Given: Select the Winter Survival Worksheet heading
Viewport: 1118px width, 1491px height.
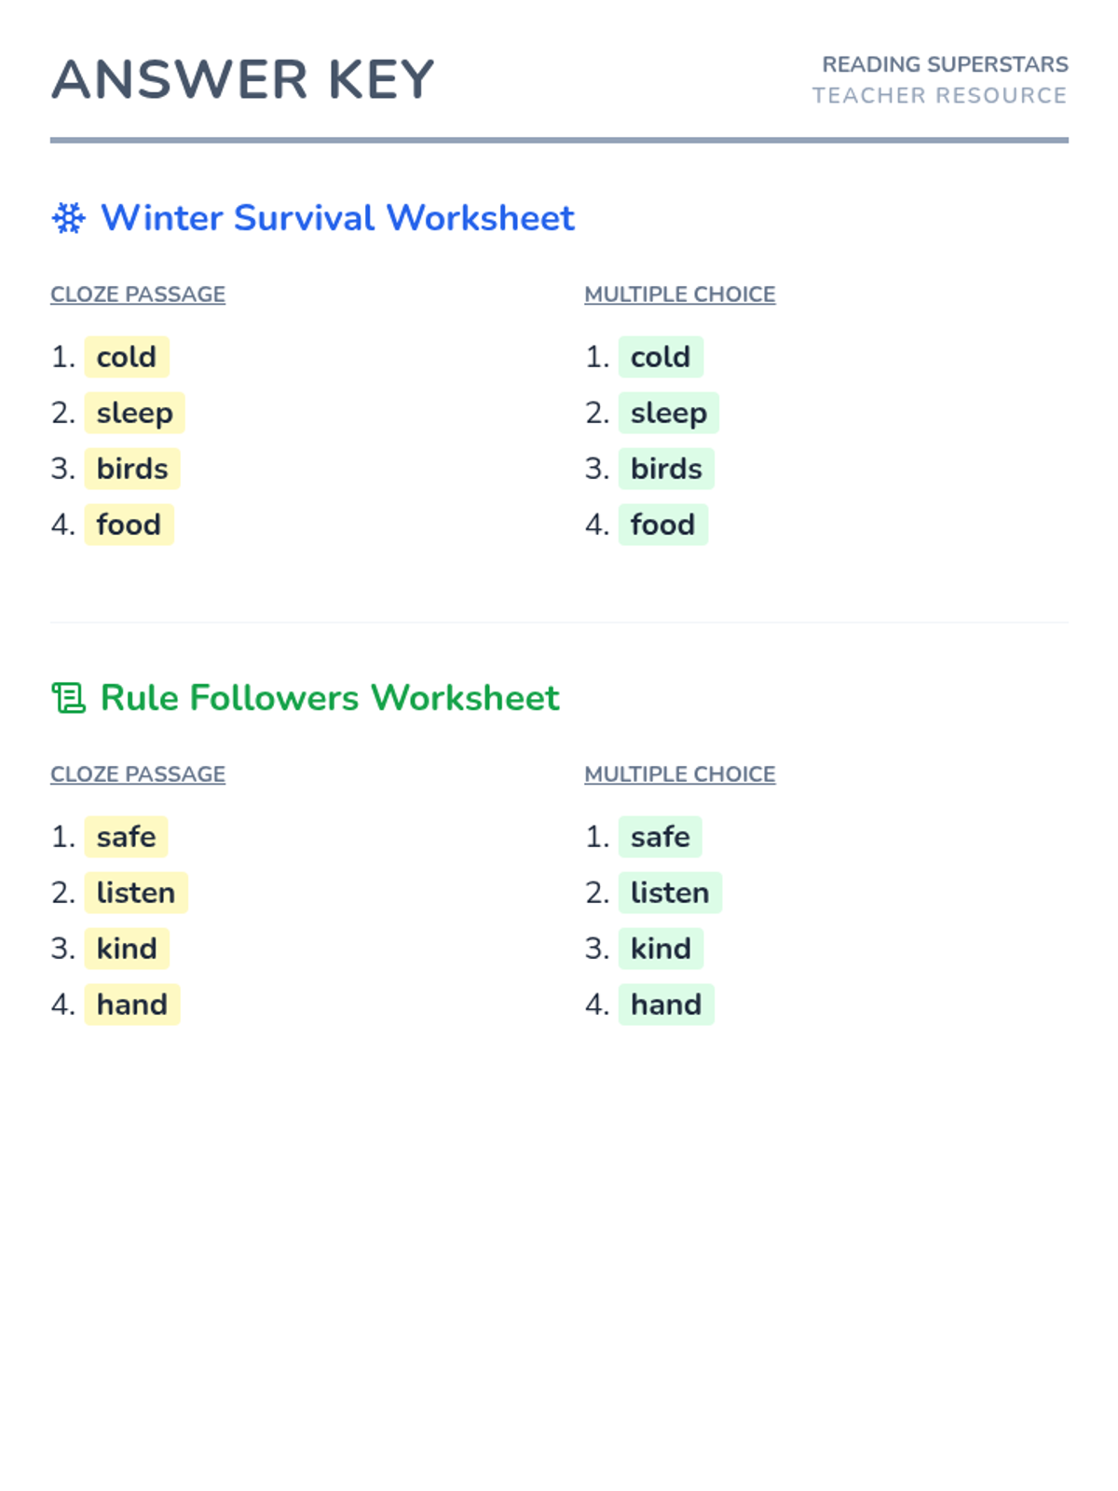Looking at the screenshot, I should [x=337, y=218].
